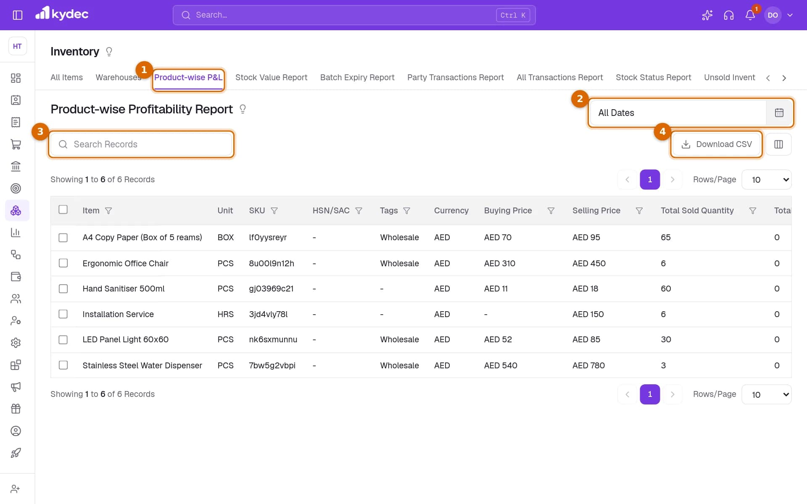This screenshot has height=504, width=807.
Task: Open the Item column filter
Action: point(108,211)
